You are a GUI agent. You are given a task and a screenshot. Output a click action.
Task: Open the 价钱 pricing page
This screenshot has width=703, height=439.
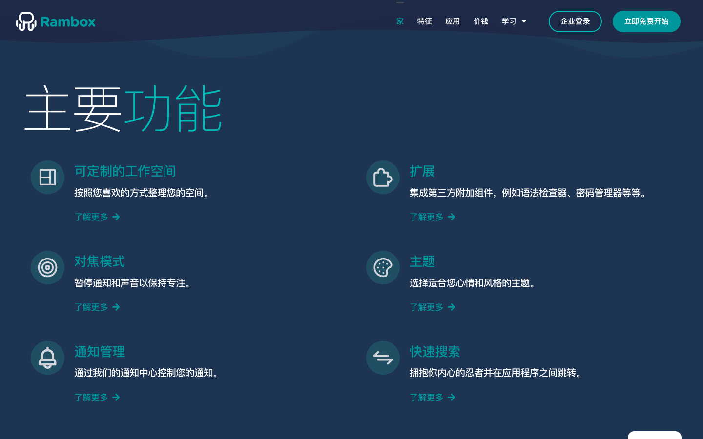coord(480,21)
